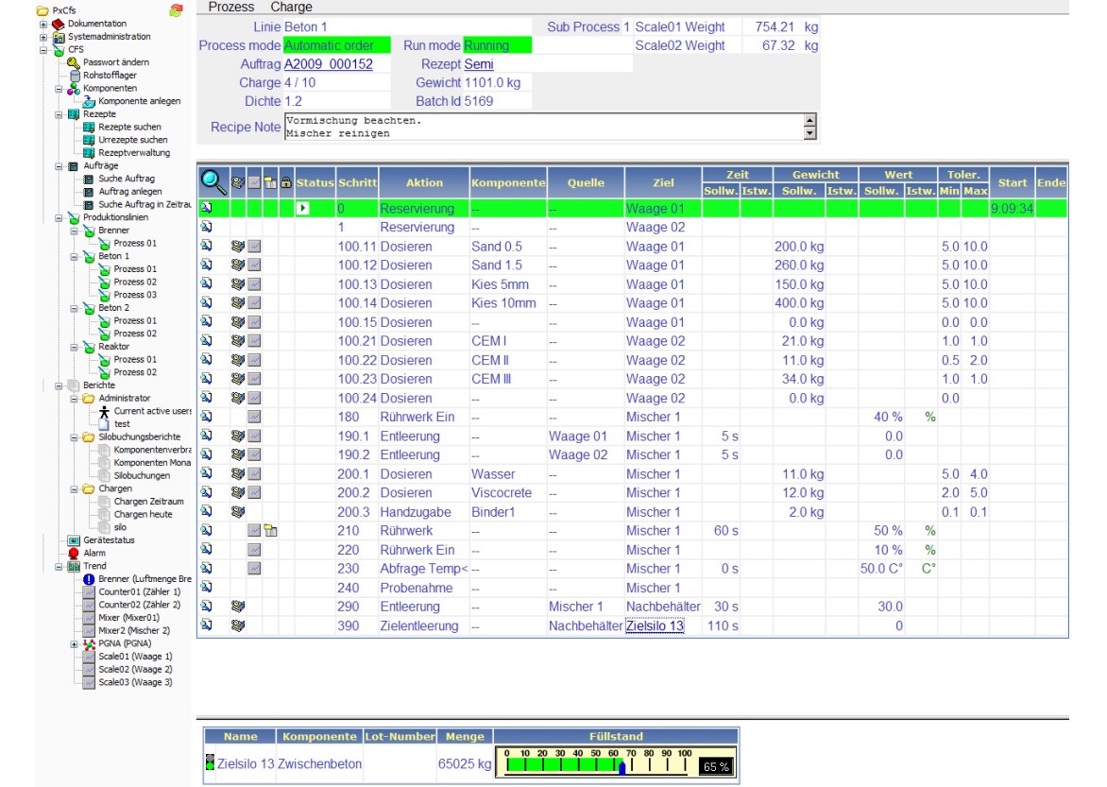Collapse the Produktionslinien tree node
The width and height of the screenshot is (1107, 787).
click(x=59, y=217)
